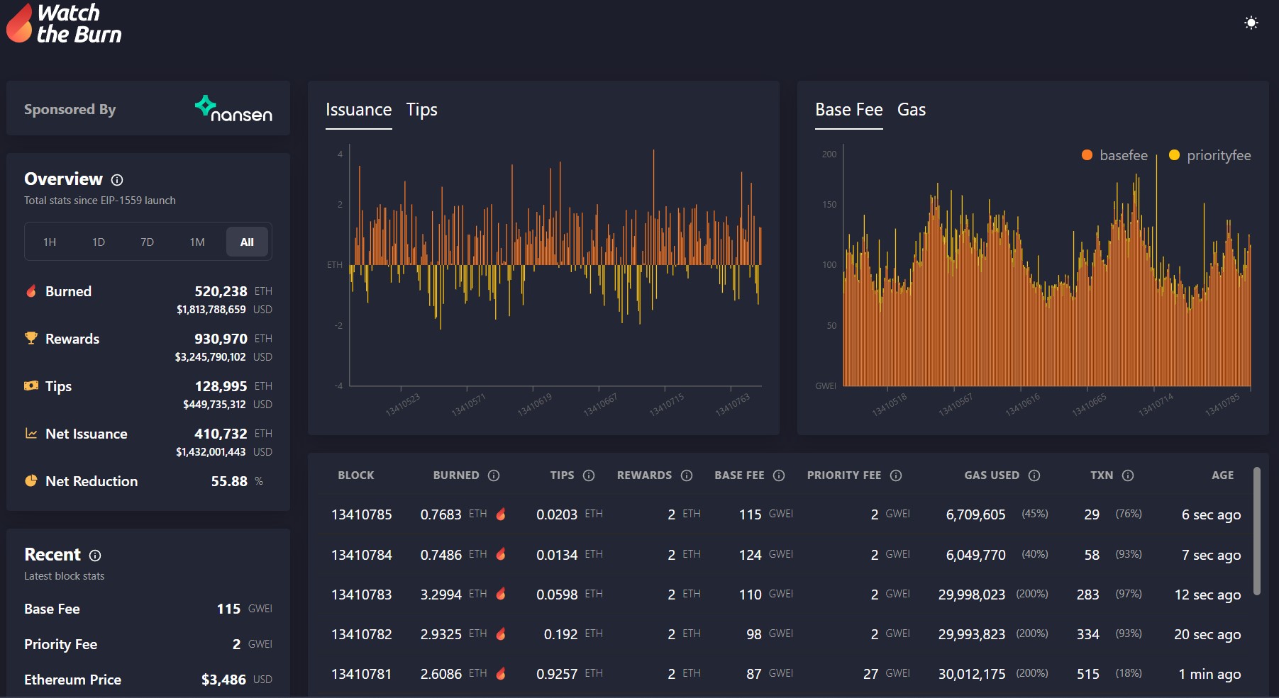Switch to the Base Fee chart tab
The image size is (1279, 698).
pos(849,110)
